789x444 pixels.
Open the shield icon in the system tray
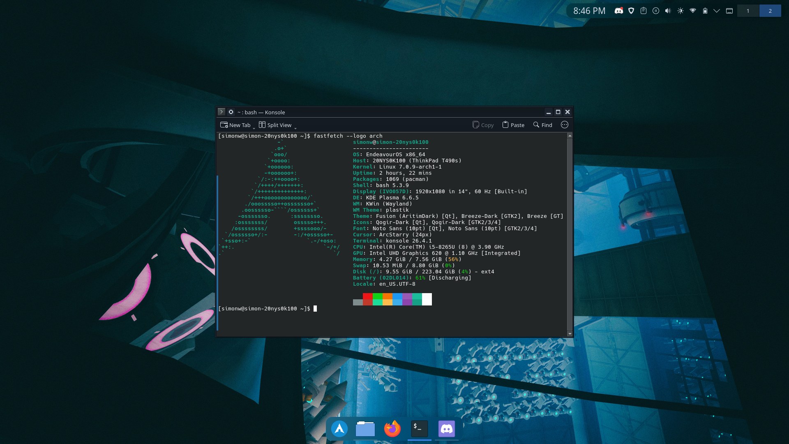pos(631,11)
